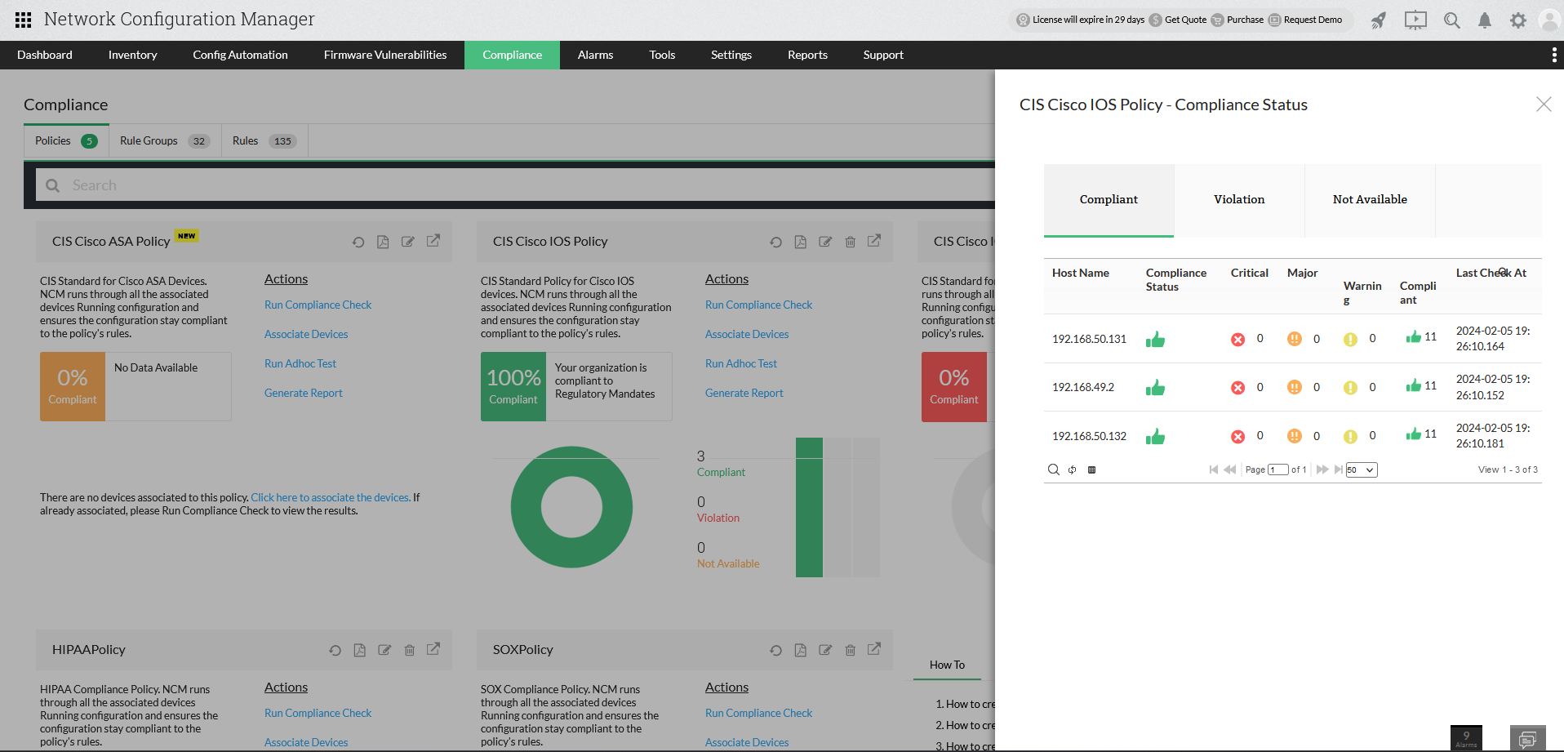Delete the SOXPolicy
This screenshot has width=1564, height=752.
point(850,650)
